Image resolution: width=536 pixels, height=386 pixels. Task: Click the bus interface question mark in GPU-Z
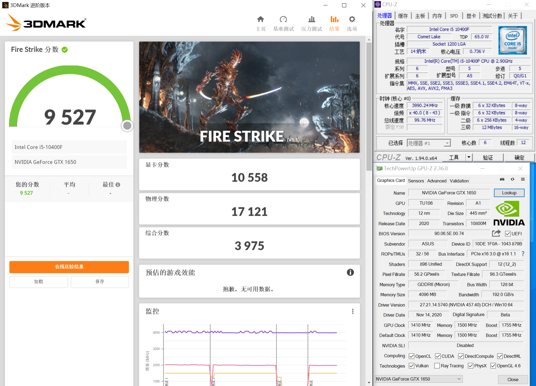click(x=523, y=254)
